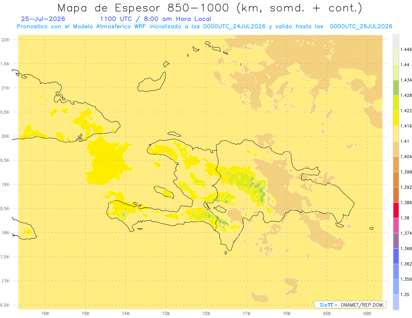This screenshot has width=412, height=318.
Task: Click the 1.422 colorbar value
Action: point(407,110)
